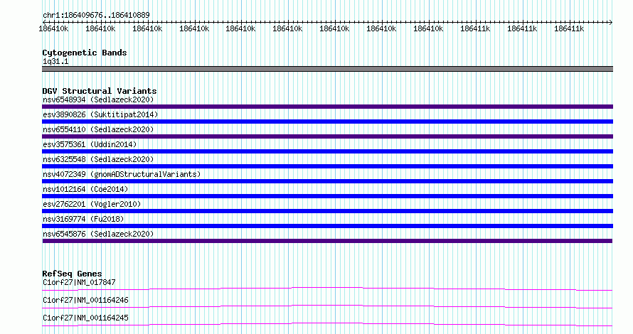Viewport: 633px width, 334px height.
Task: Click the blue bar under nsv6325548
Action: coord(327,166)
